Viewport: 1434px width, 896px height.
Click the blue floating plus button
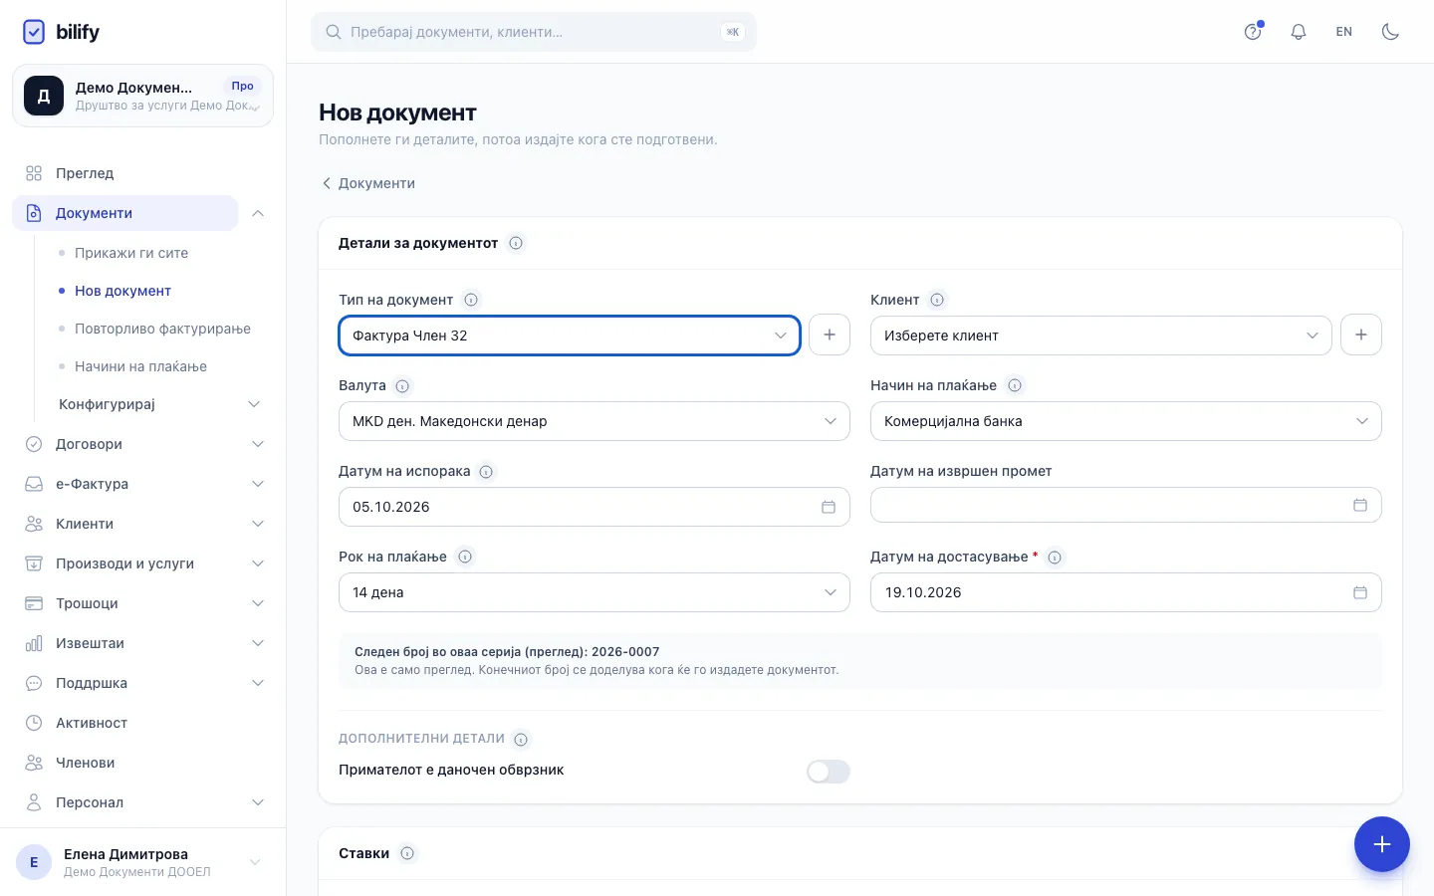click(1382, 844)
